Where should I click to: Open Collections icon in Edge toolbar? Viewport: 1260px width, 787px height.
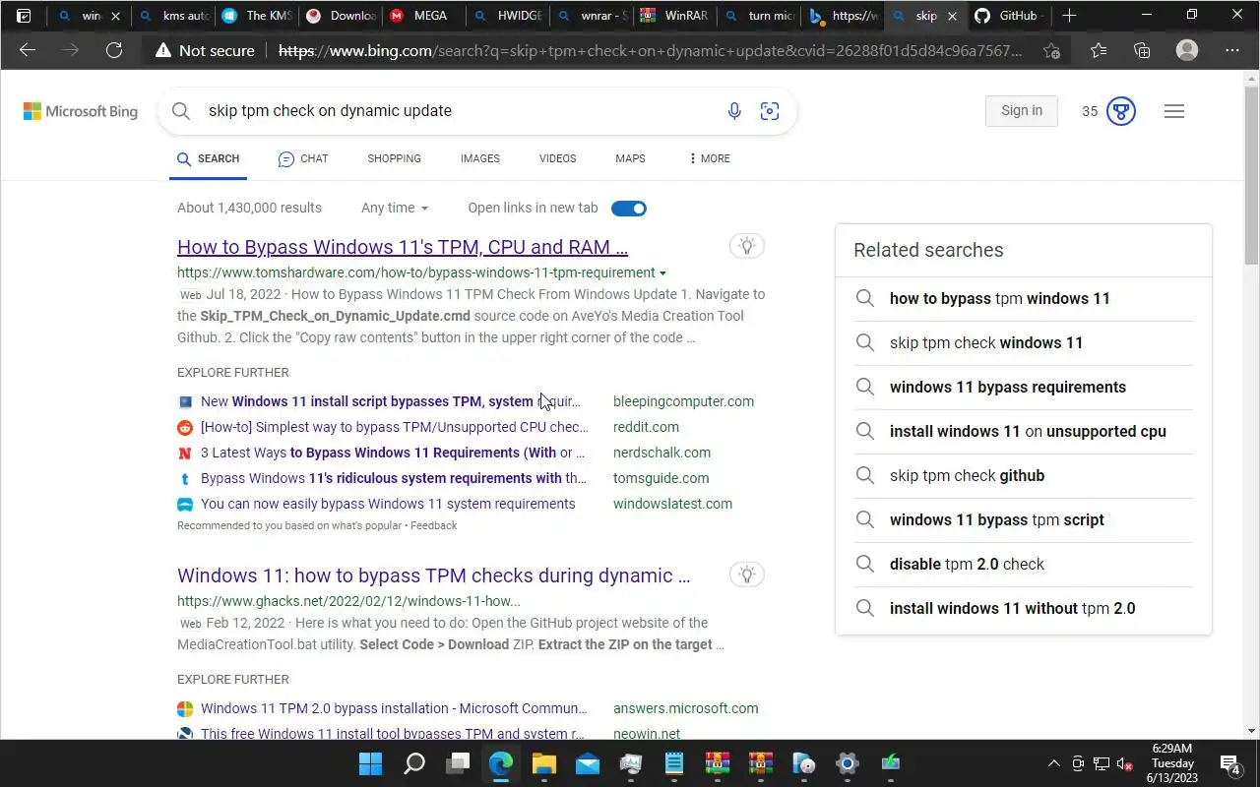tap(1142, 50)
